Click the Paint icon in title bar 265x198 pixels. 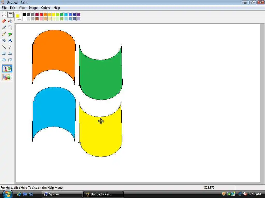tap(3, 2)
